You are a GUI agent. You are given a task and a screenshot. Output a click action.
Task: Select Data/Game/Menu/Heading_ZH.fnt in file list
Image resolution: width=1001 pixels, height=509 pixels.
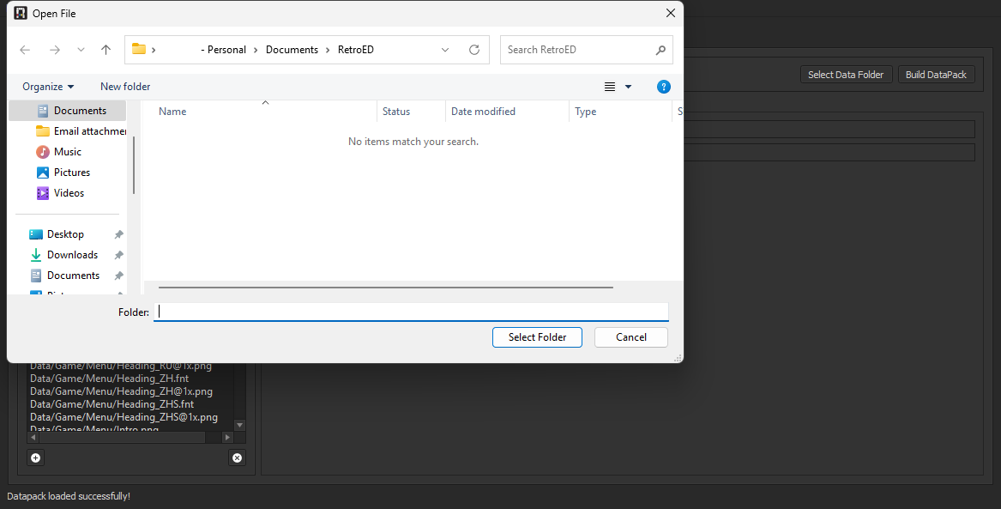109,379
